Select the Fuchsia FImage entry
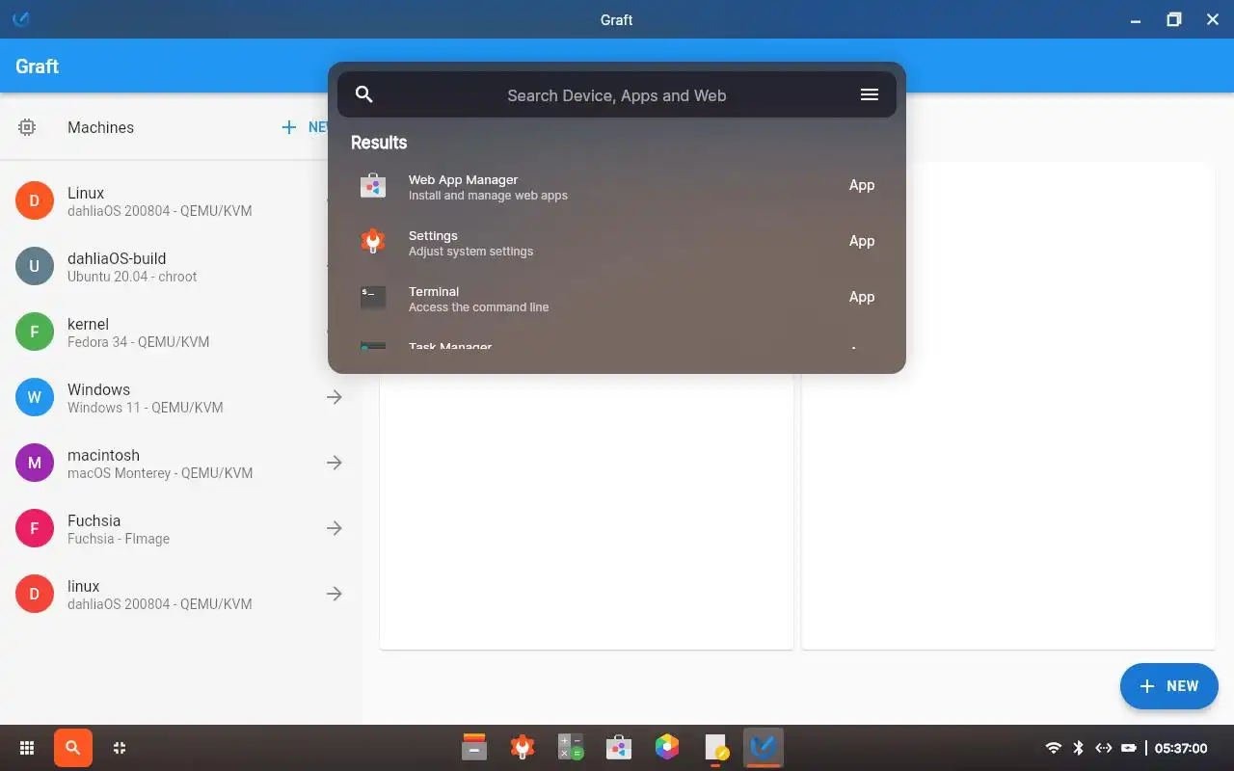 point(180,528)
